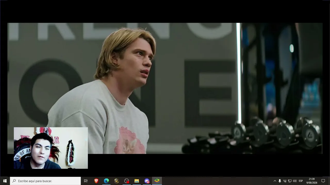Open network settings tray icon
The width and height of the screenshot is (330, 185).
(x=290, y=181)
